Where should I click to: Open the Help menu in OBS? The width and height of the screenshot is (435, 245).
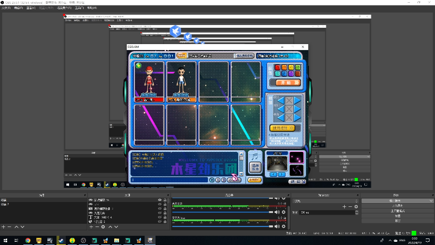coord(92,8)
